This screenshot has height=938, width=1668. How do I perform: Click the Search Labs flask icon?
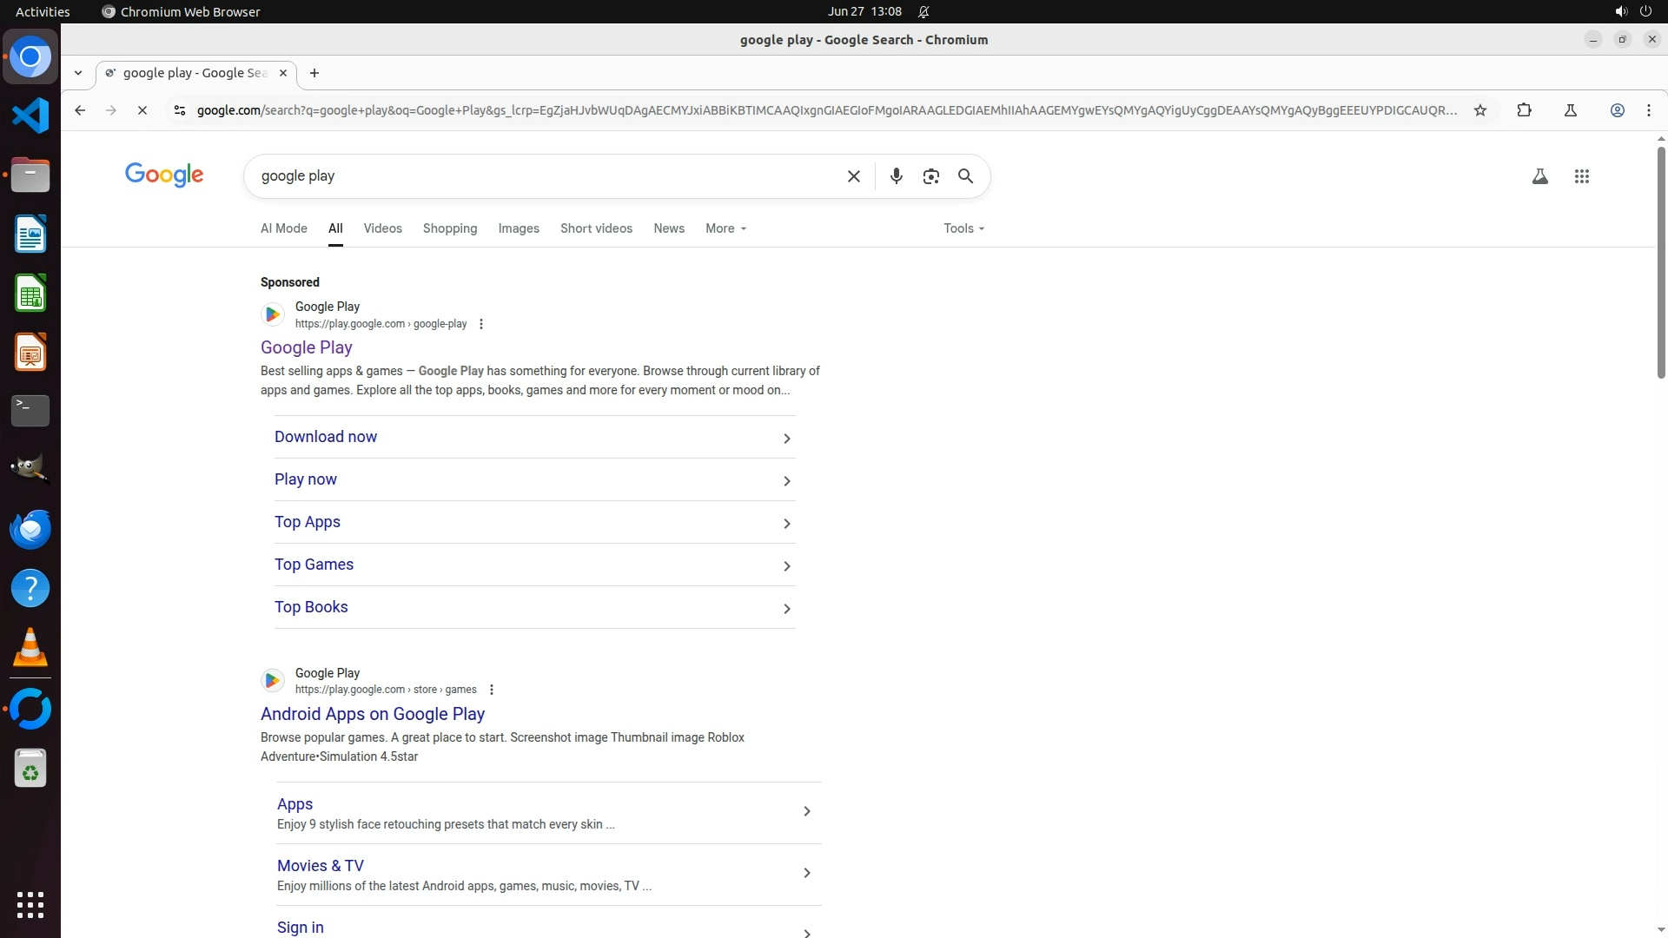(x=1539, y=176)
